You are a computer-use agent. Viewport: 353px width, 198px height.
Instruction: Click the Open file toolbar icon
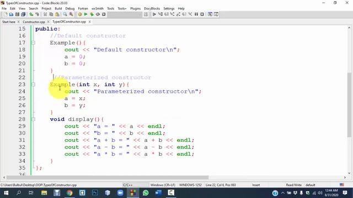tap(11, 14)
